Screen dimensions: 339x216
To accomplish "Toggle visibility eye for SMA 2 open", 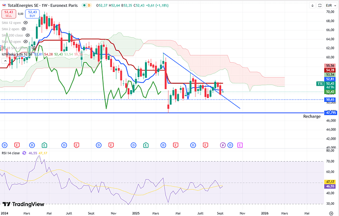I will click(24, 29).
